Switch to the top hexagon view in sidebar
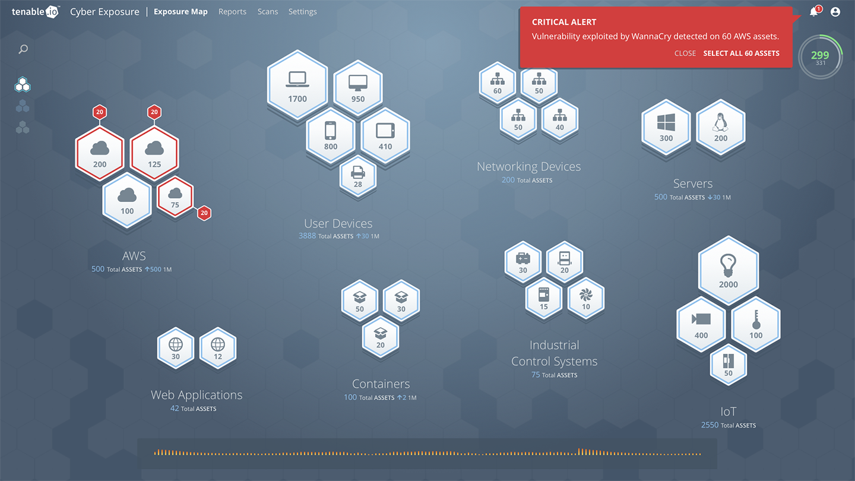Image resolution: width=855 pixels, height=481 pixels. tap(23, 85)
